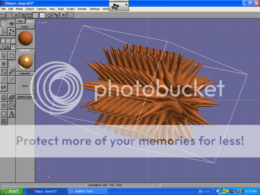Select screen coordinates icon
This screenshot has height=195, width=260.
pyautogui.click(x=13, y=47)
